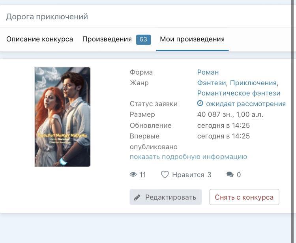This screenshot has height=243, width=296.
Task: Click the eye views icon
Action: tap(133, 175)
